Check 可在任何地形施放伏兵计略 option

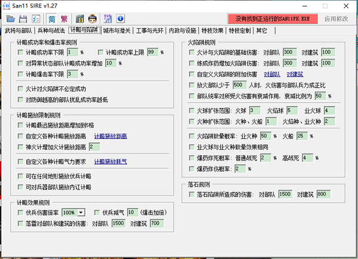(x=21, y=176)
